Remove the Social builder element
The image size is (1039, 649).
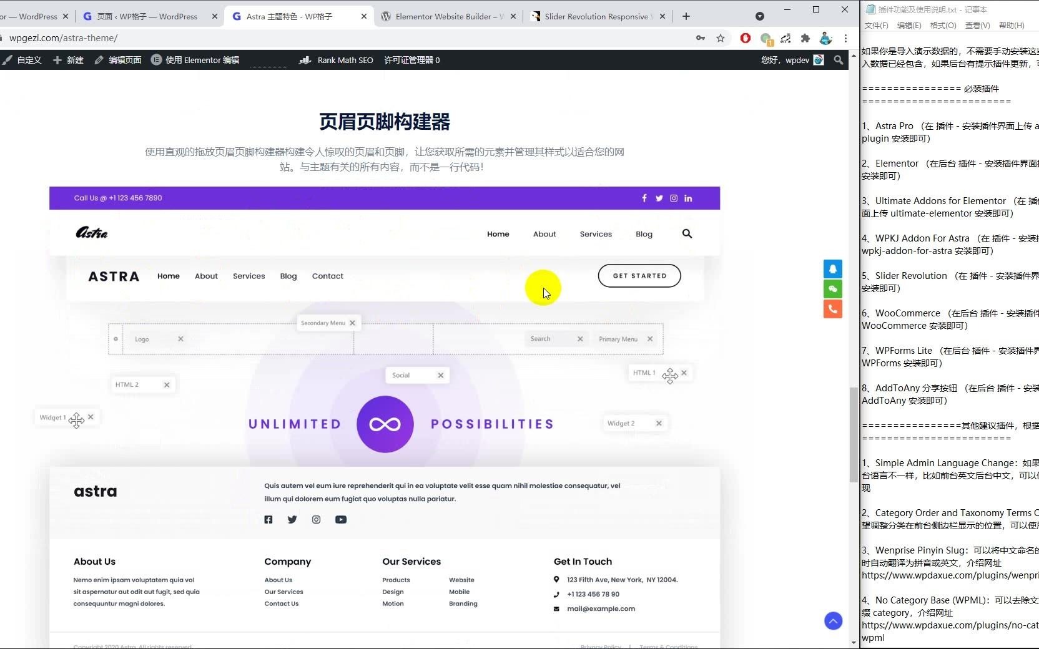pyautogui.click(x=441, y=375)
